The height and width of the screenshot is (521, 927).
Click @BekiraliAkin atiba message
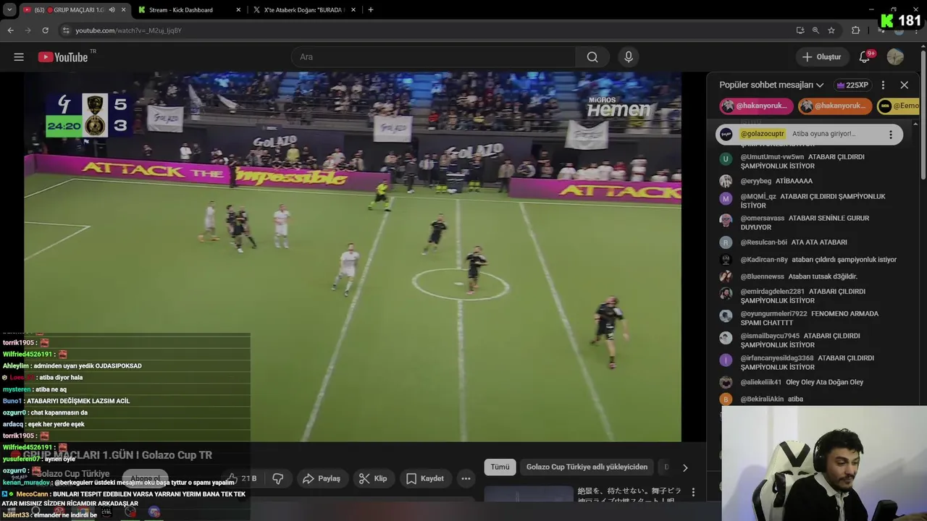(x=811, y=399)
